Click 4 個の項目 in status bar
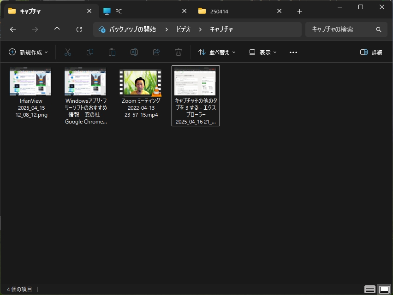 point(19,289)
